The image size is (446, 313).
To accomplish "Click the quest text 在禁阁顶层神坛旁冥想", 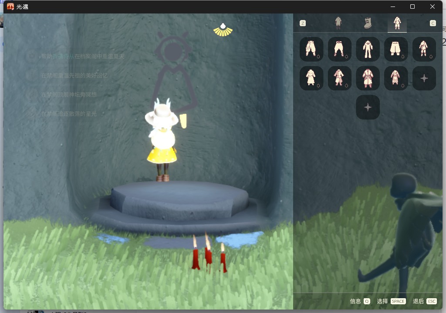I will (69, 95).
